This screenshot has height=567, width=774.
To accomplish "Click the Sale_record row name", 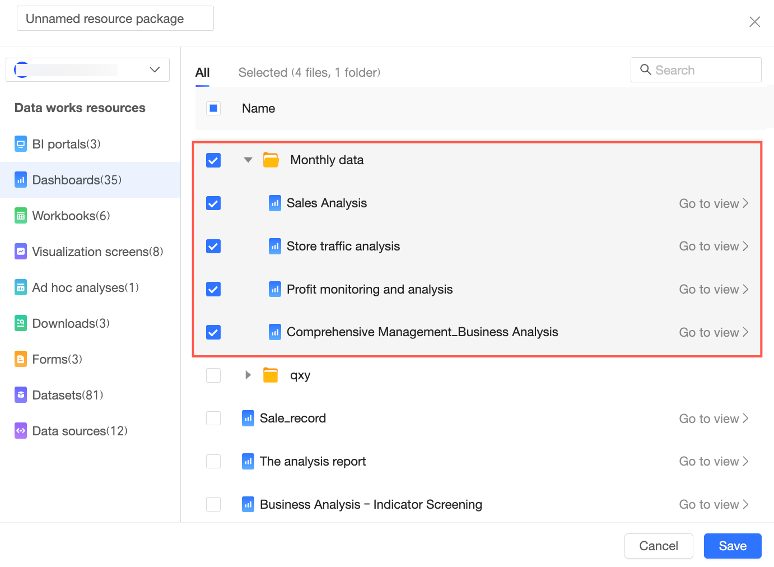I will click(293, 419).
